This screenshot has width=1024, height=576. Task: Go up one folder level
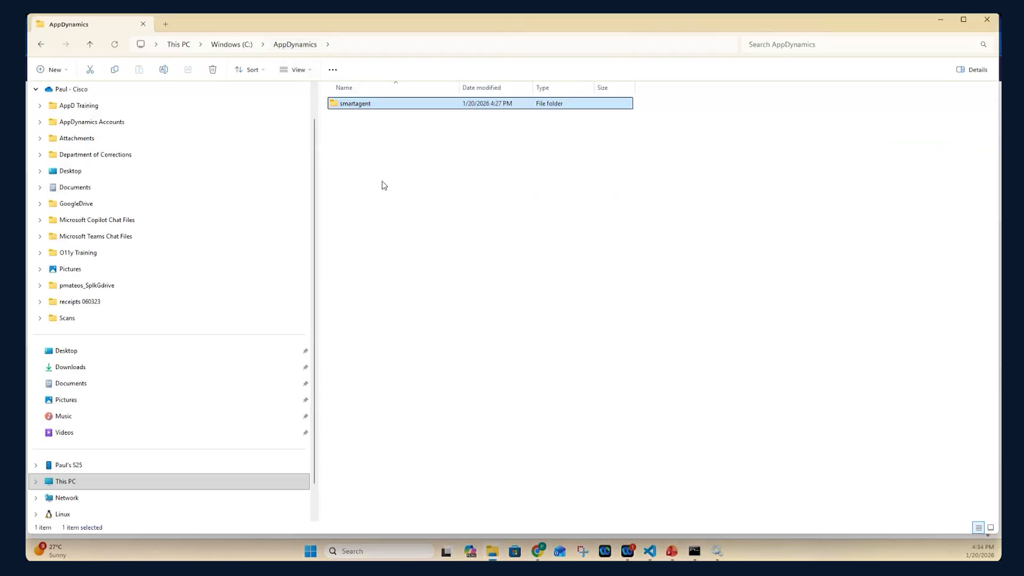90,44
